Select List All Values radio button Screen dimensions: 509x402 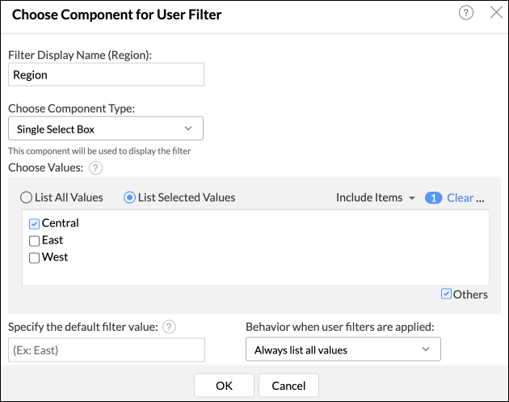pyautogui.click(x=27, y=197)
